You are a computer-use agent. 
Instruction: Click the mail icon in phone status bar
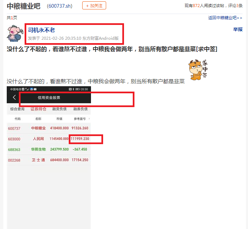click(35, 89)
